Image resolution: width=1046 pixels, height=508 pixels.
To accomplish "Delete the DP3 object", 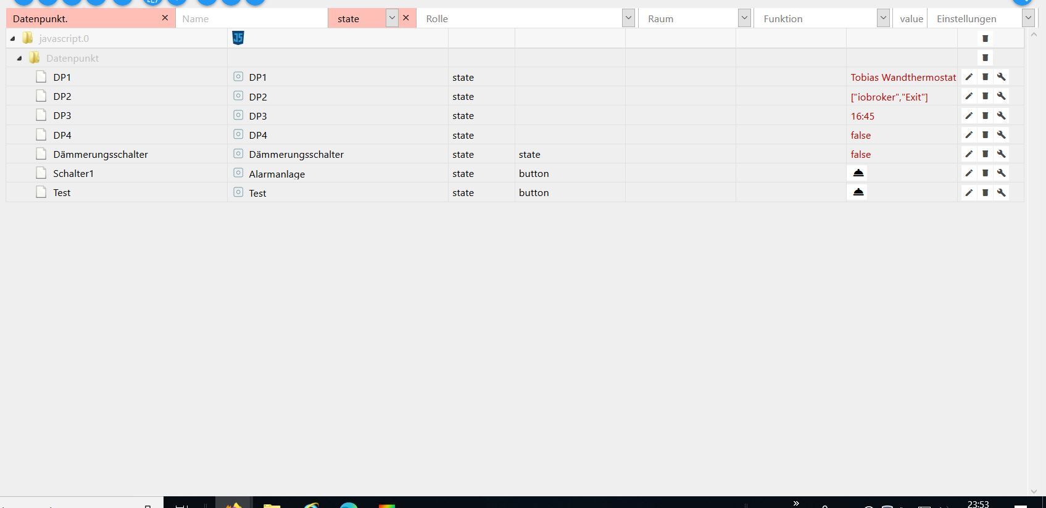I will [x=985, y=115].
